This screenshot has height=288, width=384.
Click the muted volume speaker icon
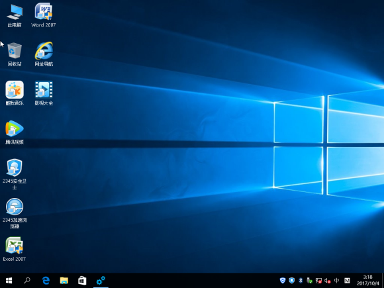[x=328, y=281]
